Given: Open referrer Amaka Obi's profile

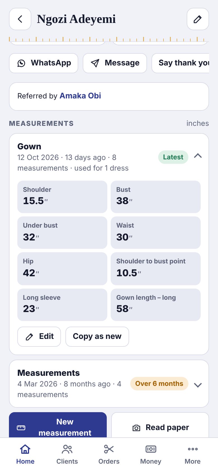Looking at the screenshot, I should tap(80, 96).
